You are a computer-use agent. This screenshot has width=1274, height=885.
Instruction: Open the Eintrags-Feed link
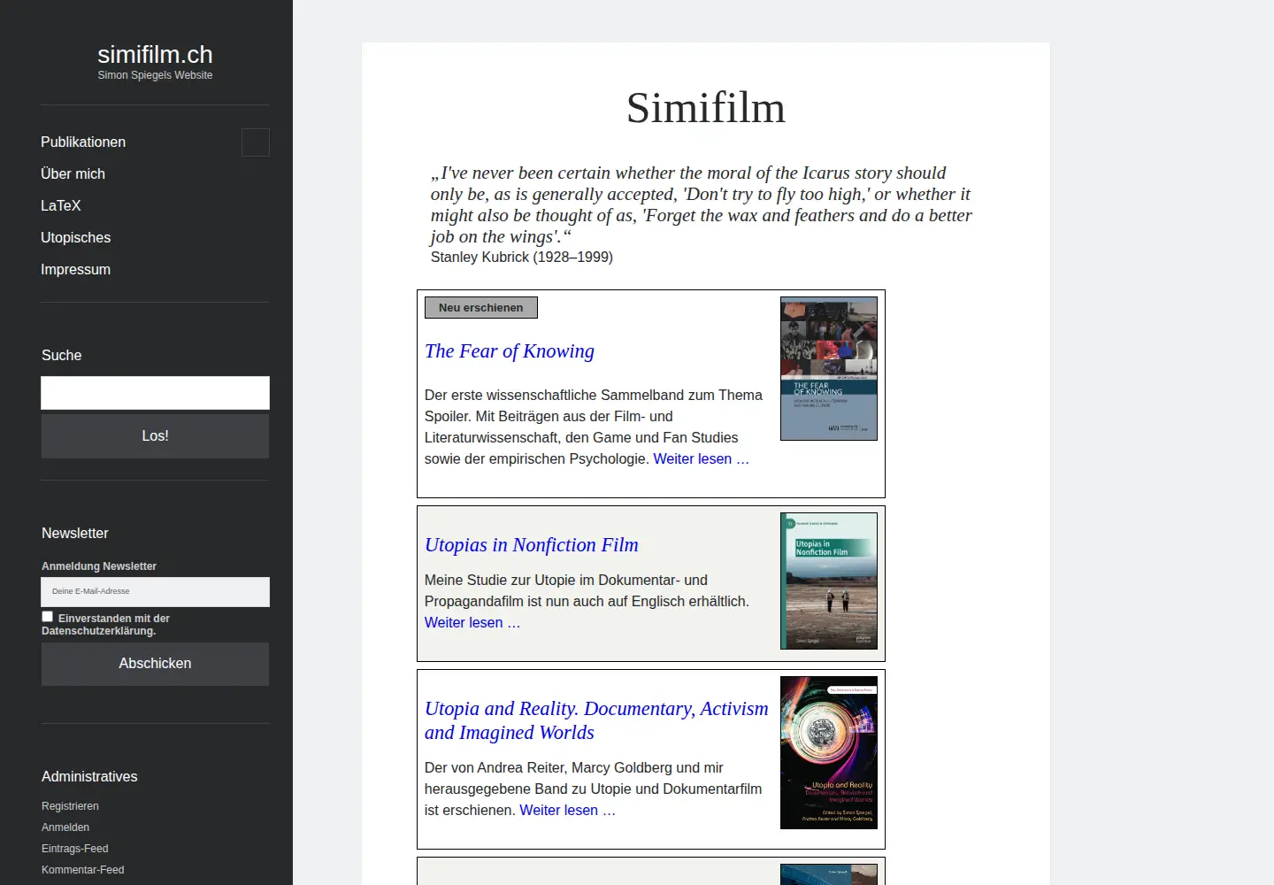pyautogui.click(x=75, y=849)
